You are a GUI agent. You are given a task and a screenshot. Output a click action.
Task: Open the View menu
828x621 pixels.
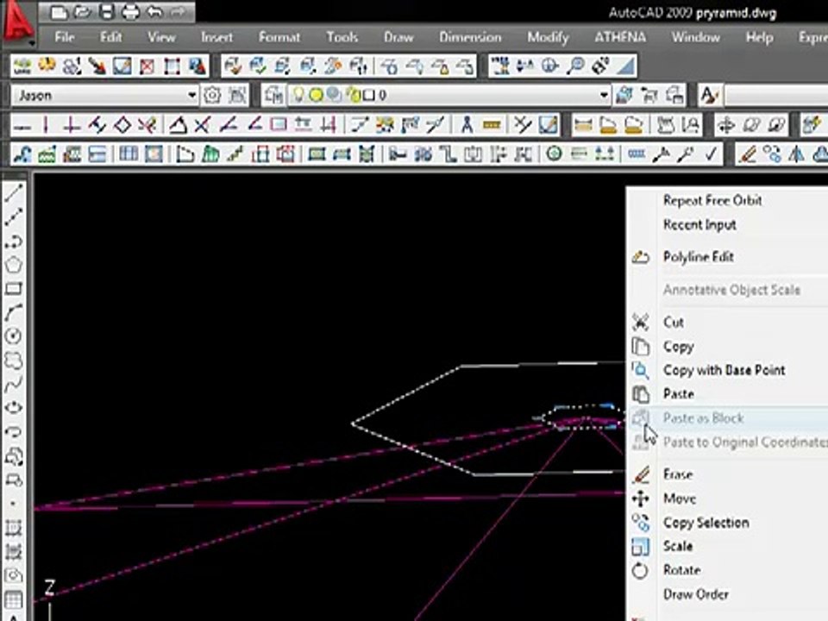pyautogui.click(x=161, y=37)
